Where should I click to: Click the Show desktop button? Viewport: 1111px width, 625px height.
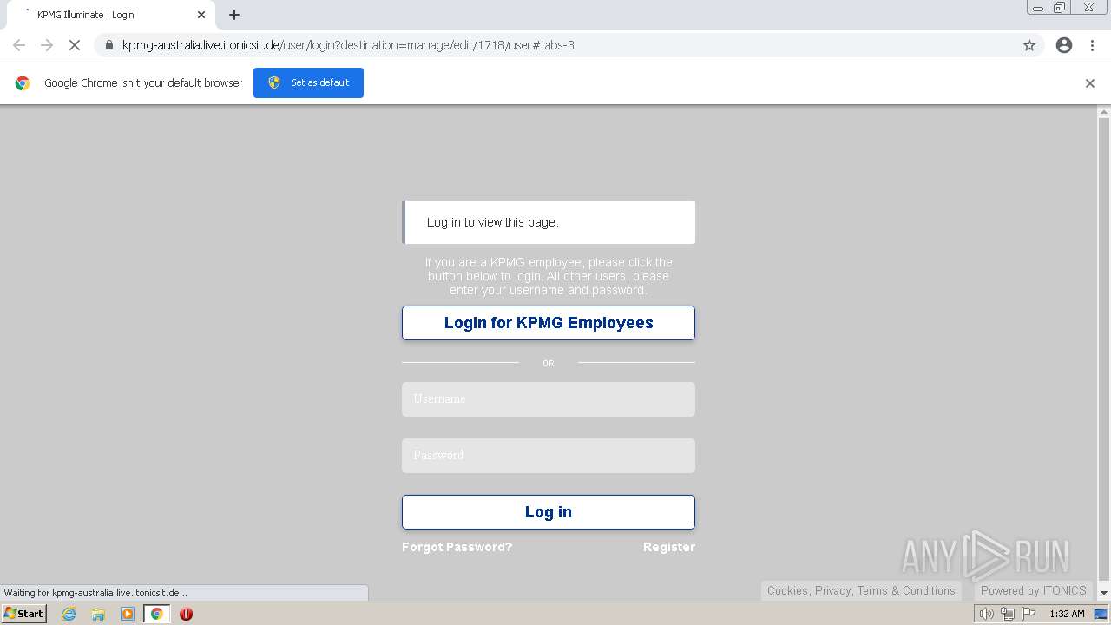1101,614
